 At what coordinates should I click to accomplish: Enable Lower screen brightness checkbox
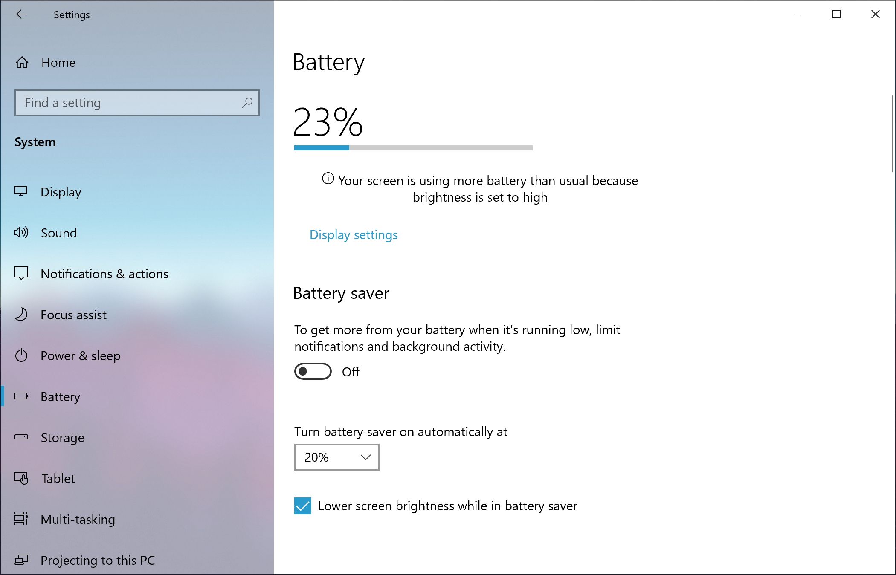pos(302,506)
